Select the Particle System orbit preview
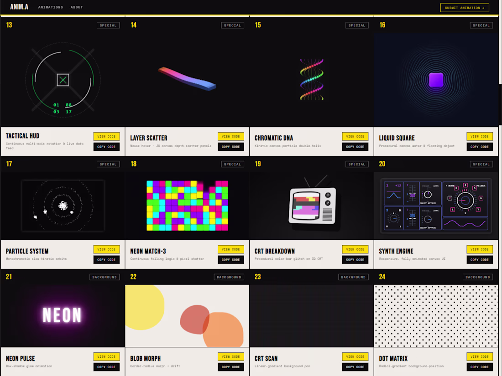The height and width of the screenshot is (376, 502). pos(63,206)
